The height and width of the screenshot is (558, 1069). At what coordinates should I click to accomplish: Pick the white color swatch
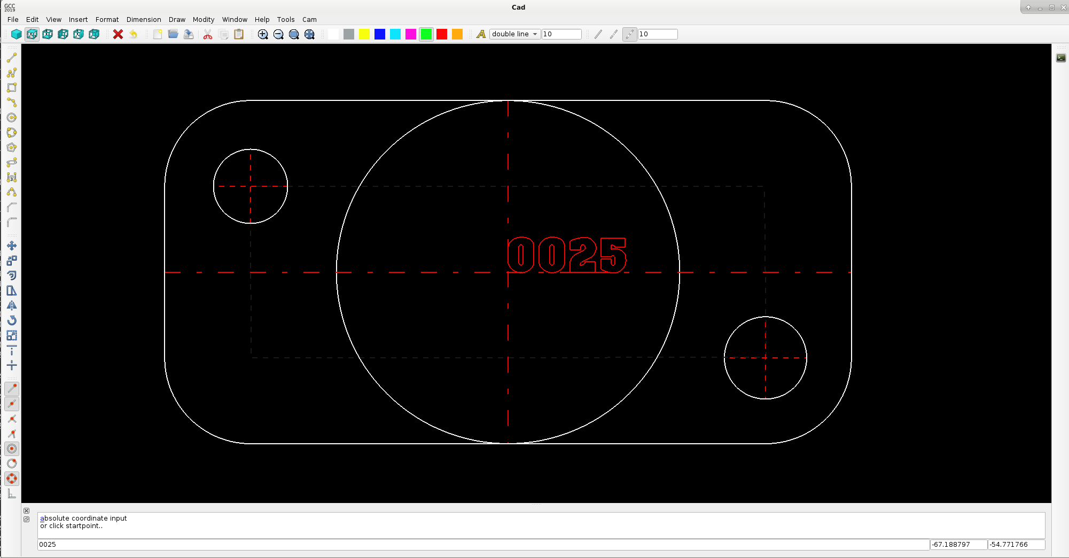click(333, 34)
